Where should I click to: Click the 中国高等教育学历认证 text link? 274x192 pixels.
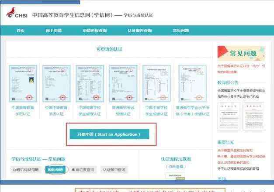(23, 111)
